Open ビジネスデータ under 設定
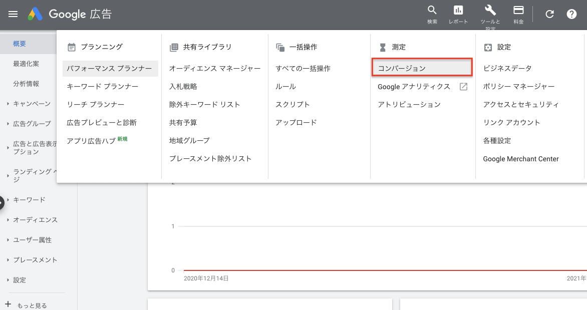 click(x=507, y=69)
